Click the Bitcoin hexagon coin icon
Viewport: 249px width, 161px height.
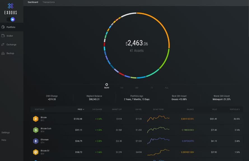click(x=36, y=119)
